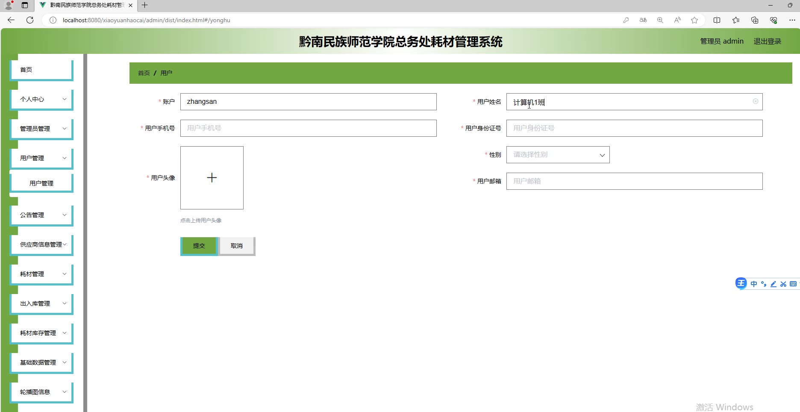
Task: Click the browser zoom magnifier icon
Action: point(660,20)
